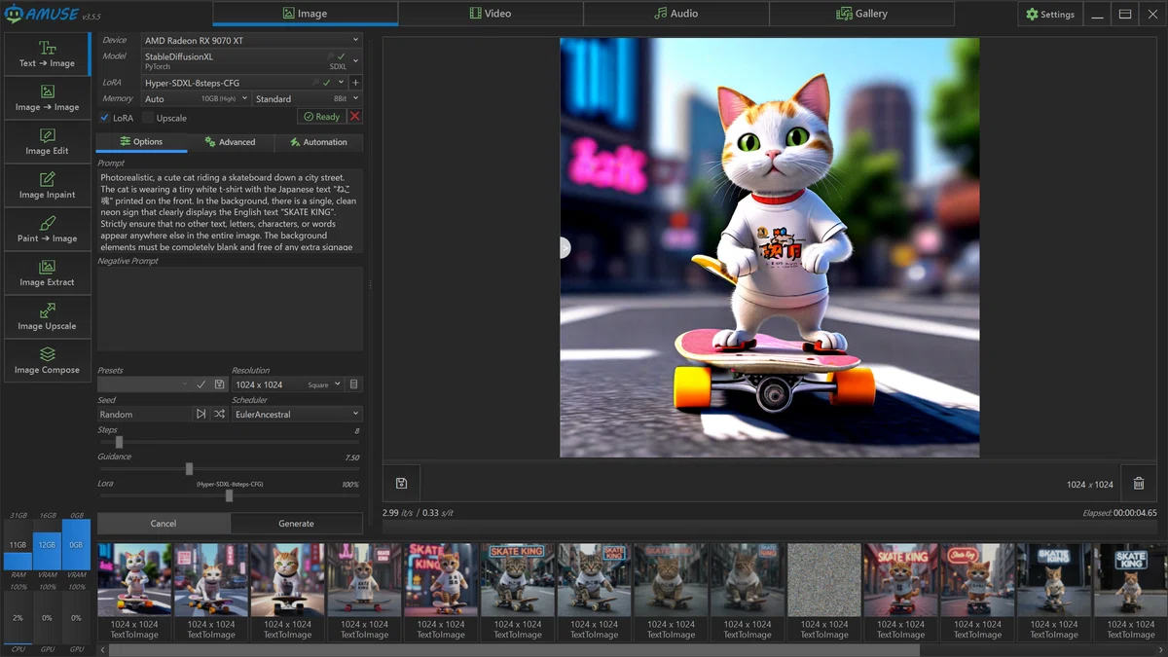Save the preset using the floppy icon

219,384
